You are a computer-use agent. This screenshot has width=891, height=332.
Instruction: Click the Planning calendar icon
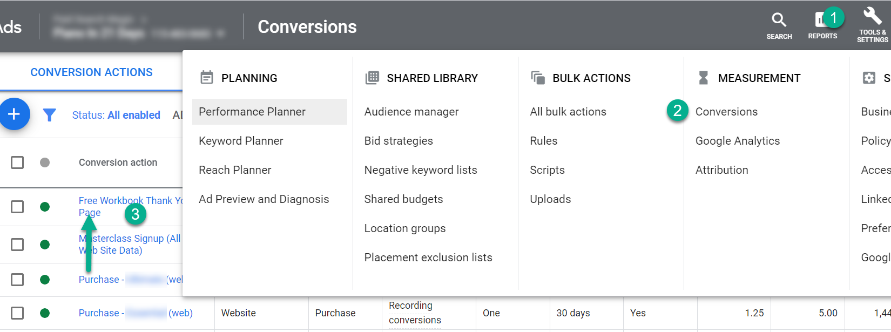[x=207, y=77]
